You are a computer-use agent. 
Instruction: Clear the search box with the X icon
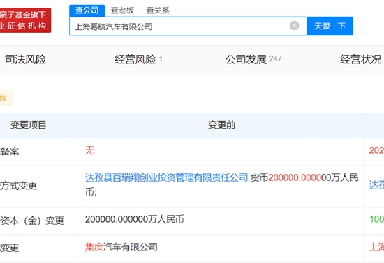(x=295, y=25)
